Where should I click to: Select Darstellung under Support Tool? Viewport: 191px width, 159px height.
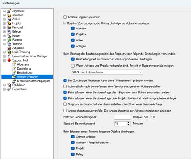(x=24, y=68)
